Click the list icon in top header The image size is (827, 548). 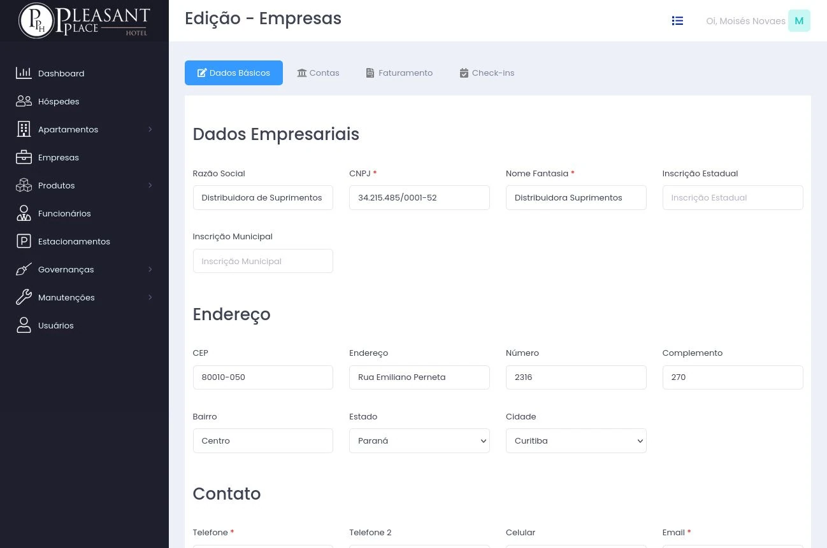click(677, 21)
